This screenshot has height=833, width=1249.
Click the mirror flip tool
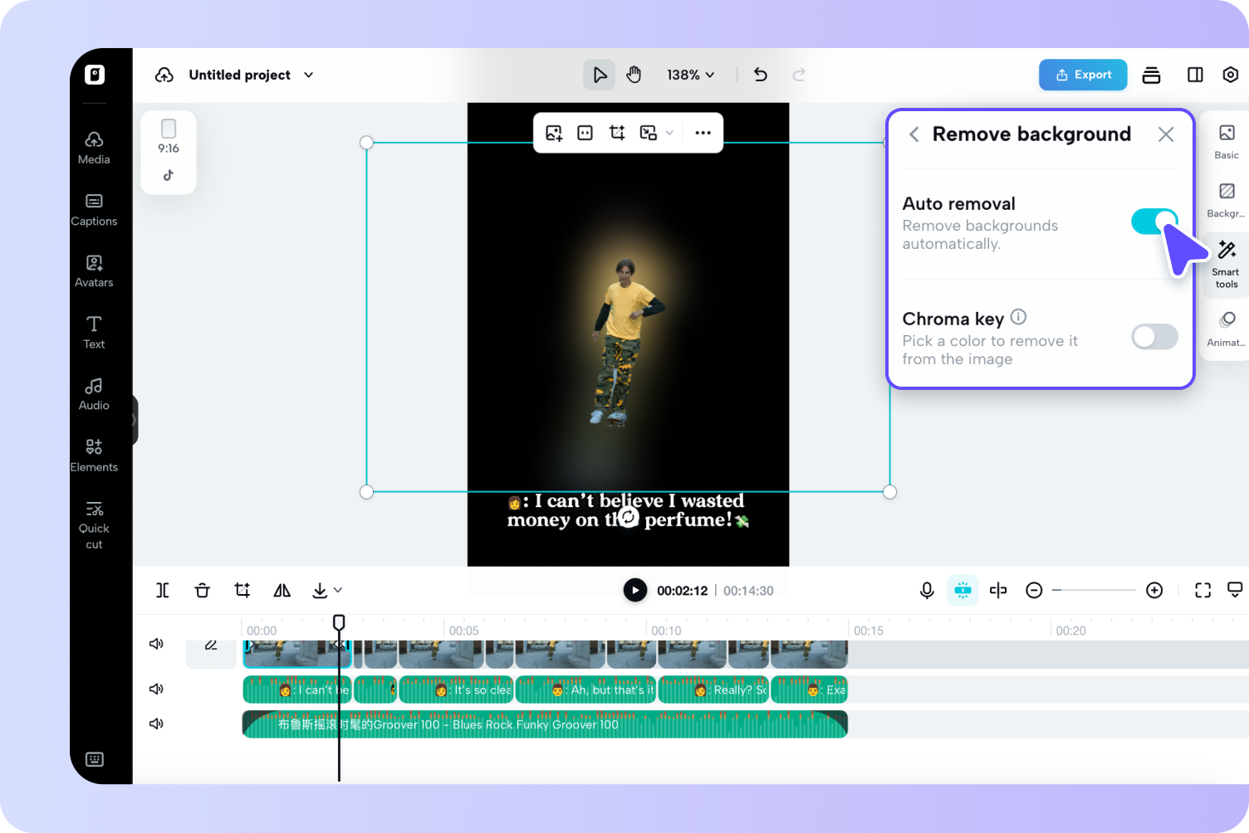pos(282,590)
